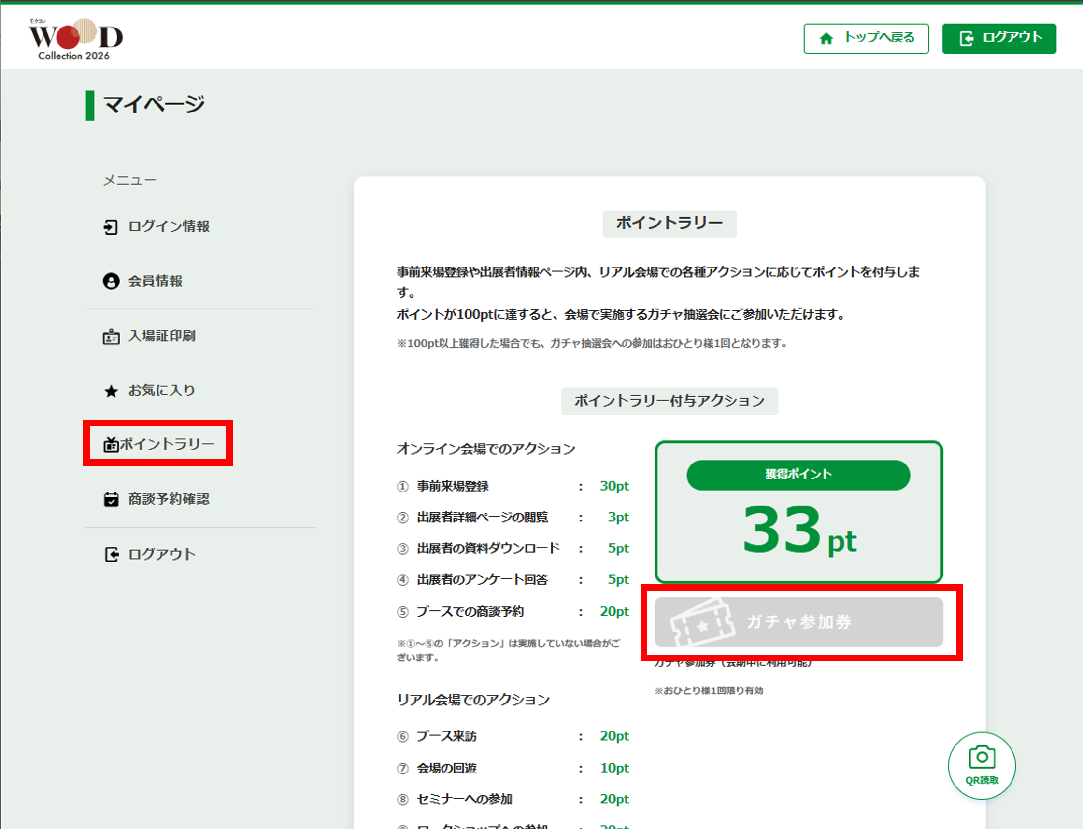Click the greyed ガチャ参加券 ticket button
1083x829 pixels.
point(798,622)
